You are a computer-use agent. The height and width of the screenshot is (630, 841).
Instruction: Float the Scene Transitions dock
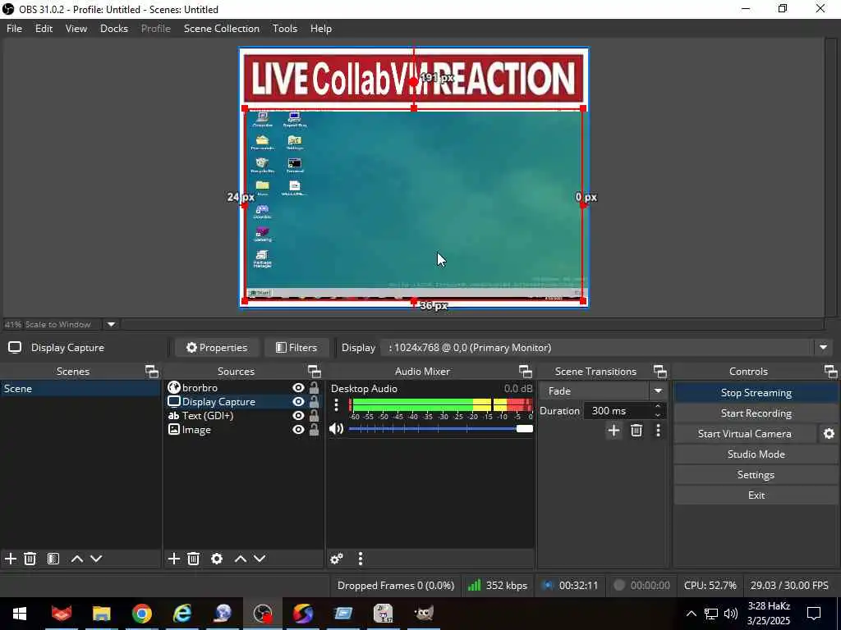point(659,372)
